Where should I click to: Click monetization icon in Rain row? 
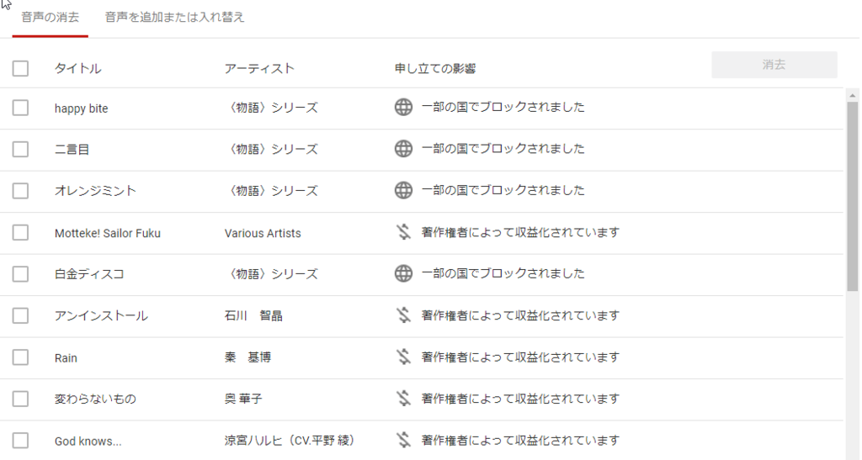tap(403, 357)
